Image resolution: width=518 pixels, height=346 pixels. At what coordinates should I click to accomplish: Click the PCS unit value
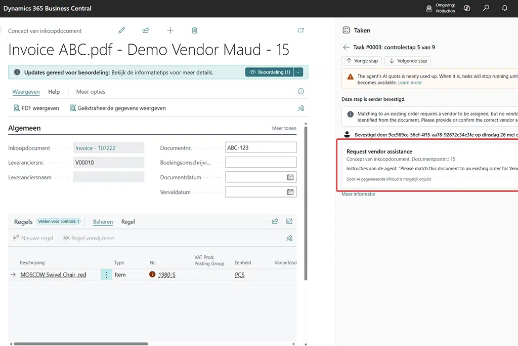tap(239, 275)
